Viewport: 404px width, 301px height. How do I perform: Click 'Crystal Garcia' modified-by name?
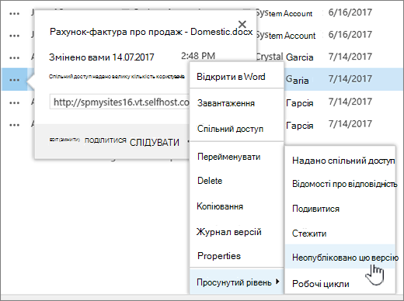284,57
